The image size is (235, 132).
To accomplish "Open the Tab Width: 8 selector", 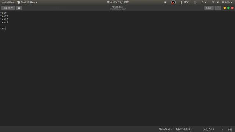I will 184,129.
